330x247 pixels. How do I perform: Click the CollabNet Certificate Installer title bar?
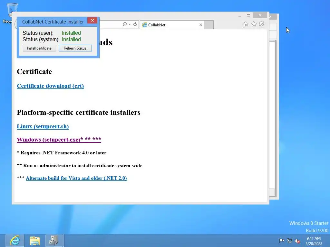pos(53,22)
